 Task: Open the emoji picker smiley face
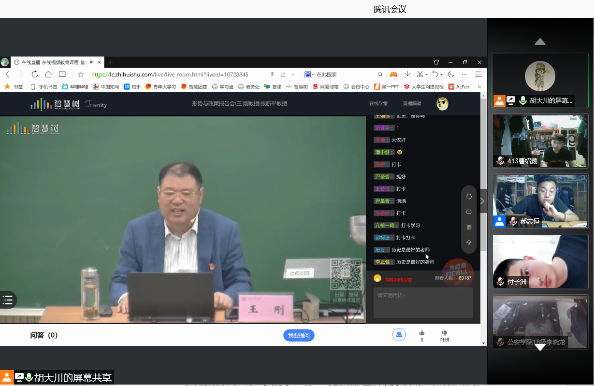click(x=377, y=278)
